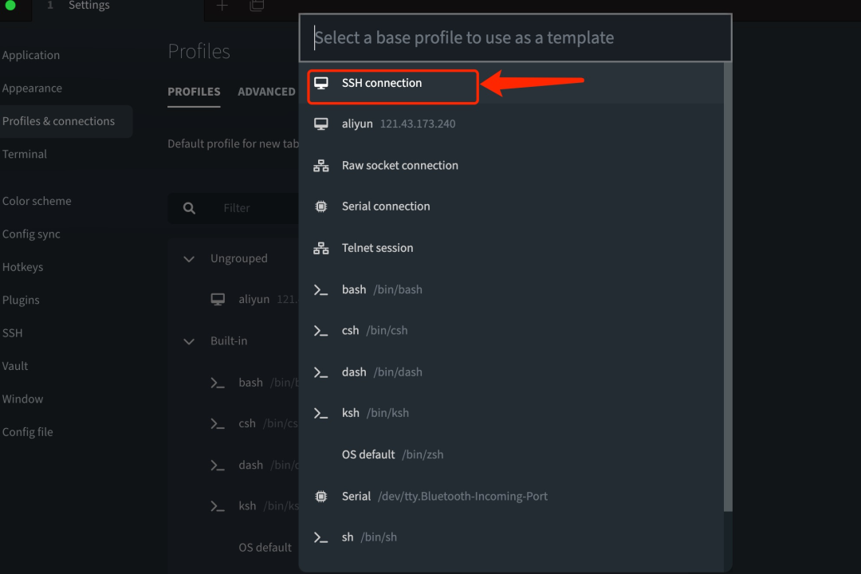Collapse the Built-in profiles group
This screenshot has height=574, width=861.
(x=188, y=341)
